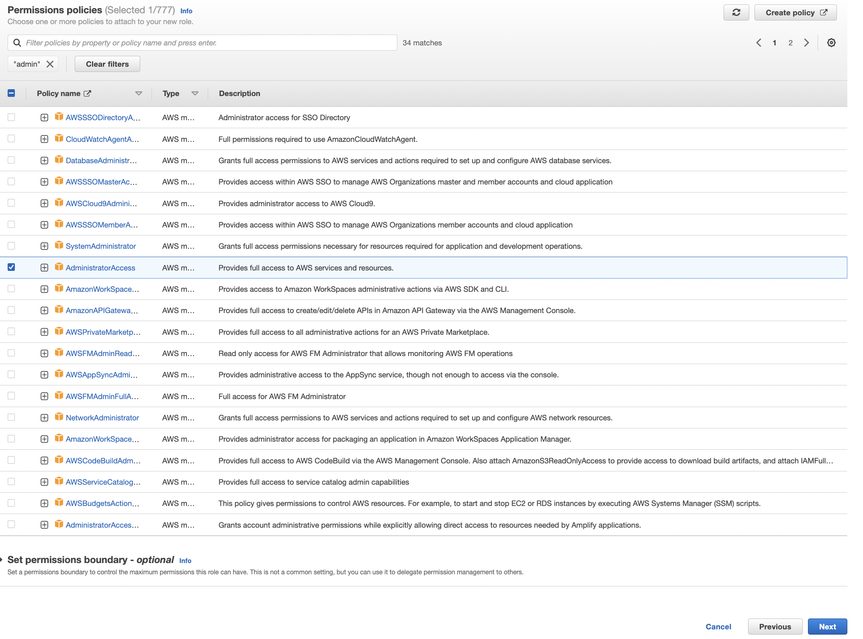Open the Type column sort dropdown
The height and width of the screenshot is (639, 863).
coord(195,93)
